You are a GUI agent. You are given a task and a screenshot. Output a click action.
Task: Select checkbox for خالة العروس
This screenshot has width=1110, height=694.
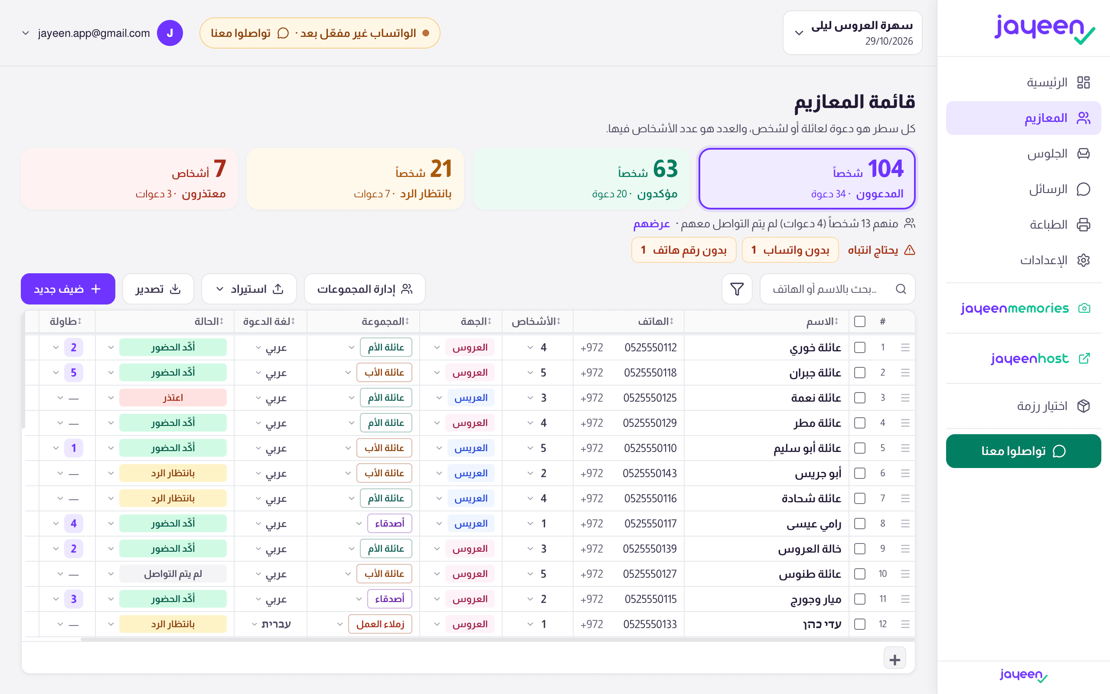coord(860,549)
